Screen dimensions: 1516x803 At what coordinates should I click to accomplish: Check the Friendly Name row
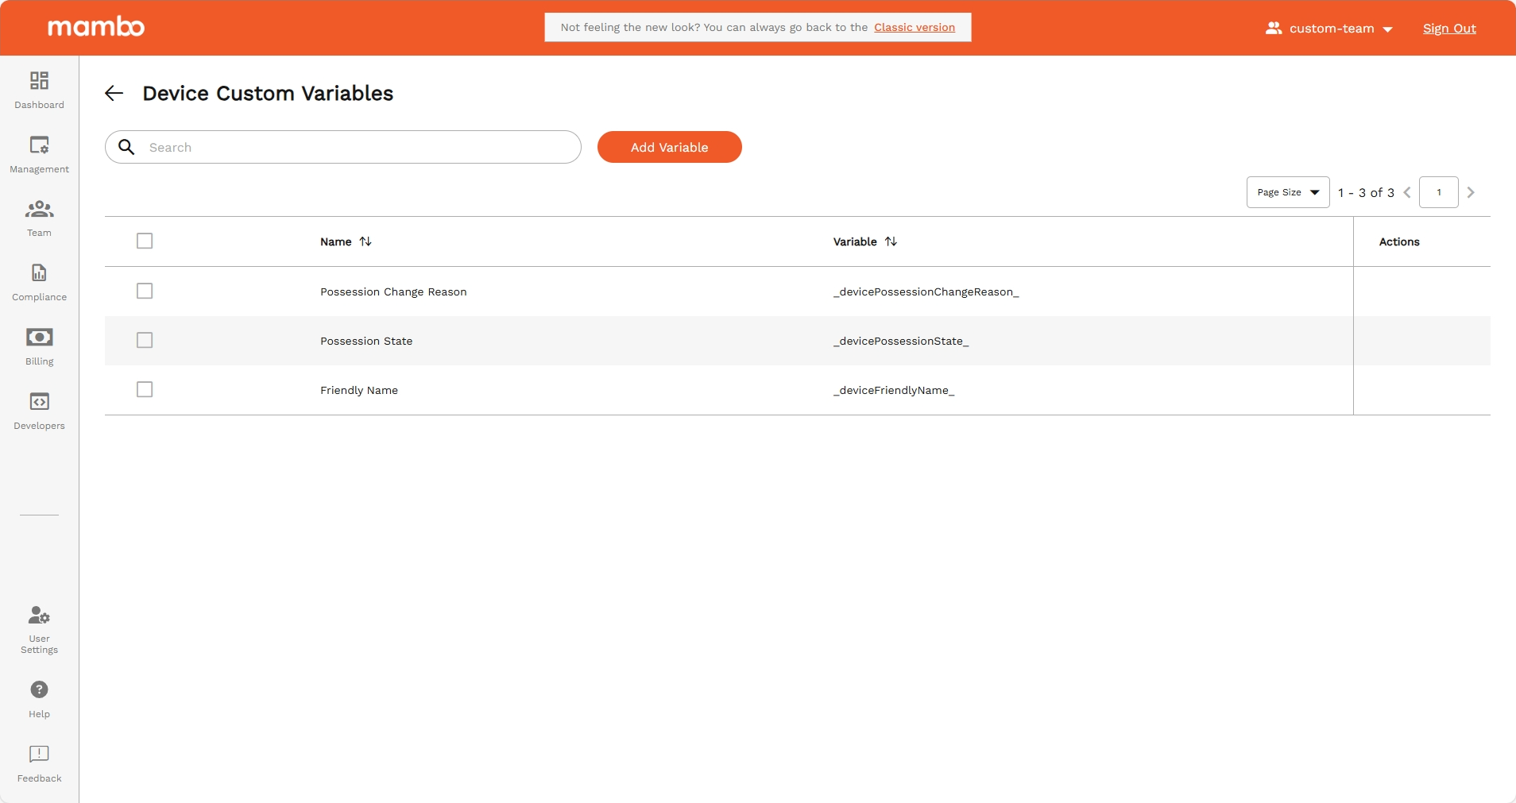point(144,389)
